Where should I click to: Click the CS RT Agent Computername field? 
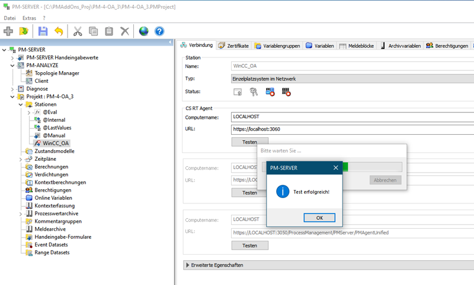click(352, 117)
